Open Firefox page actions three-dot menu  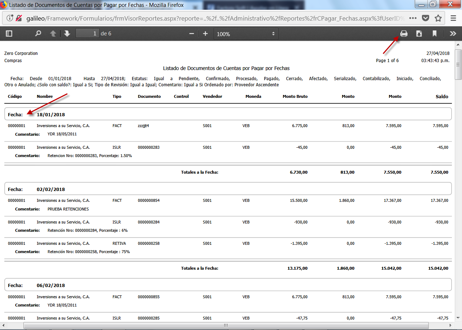tap(413, 18)
